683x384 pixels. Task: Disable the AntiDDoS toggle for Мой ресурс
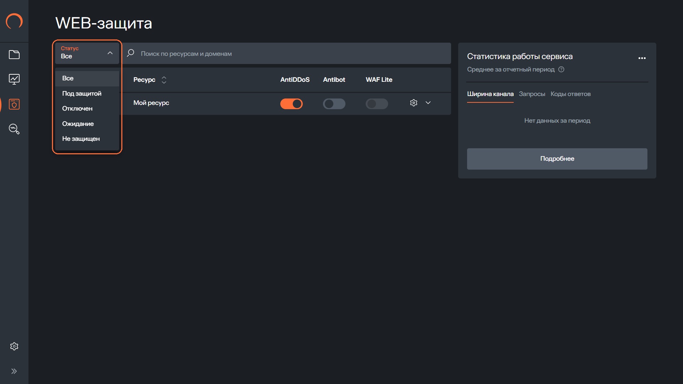click(291, 104)
